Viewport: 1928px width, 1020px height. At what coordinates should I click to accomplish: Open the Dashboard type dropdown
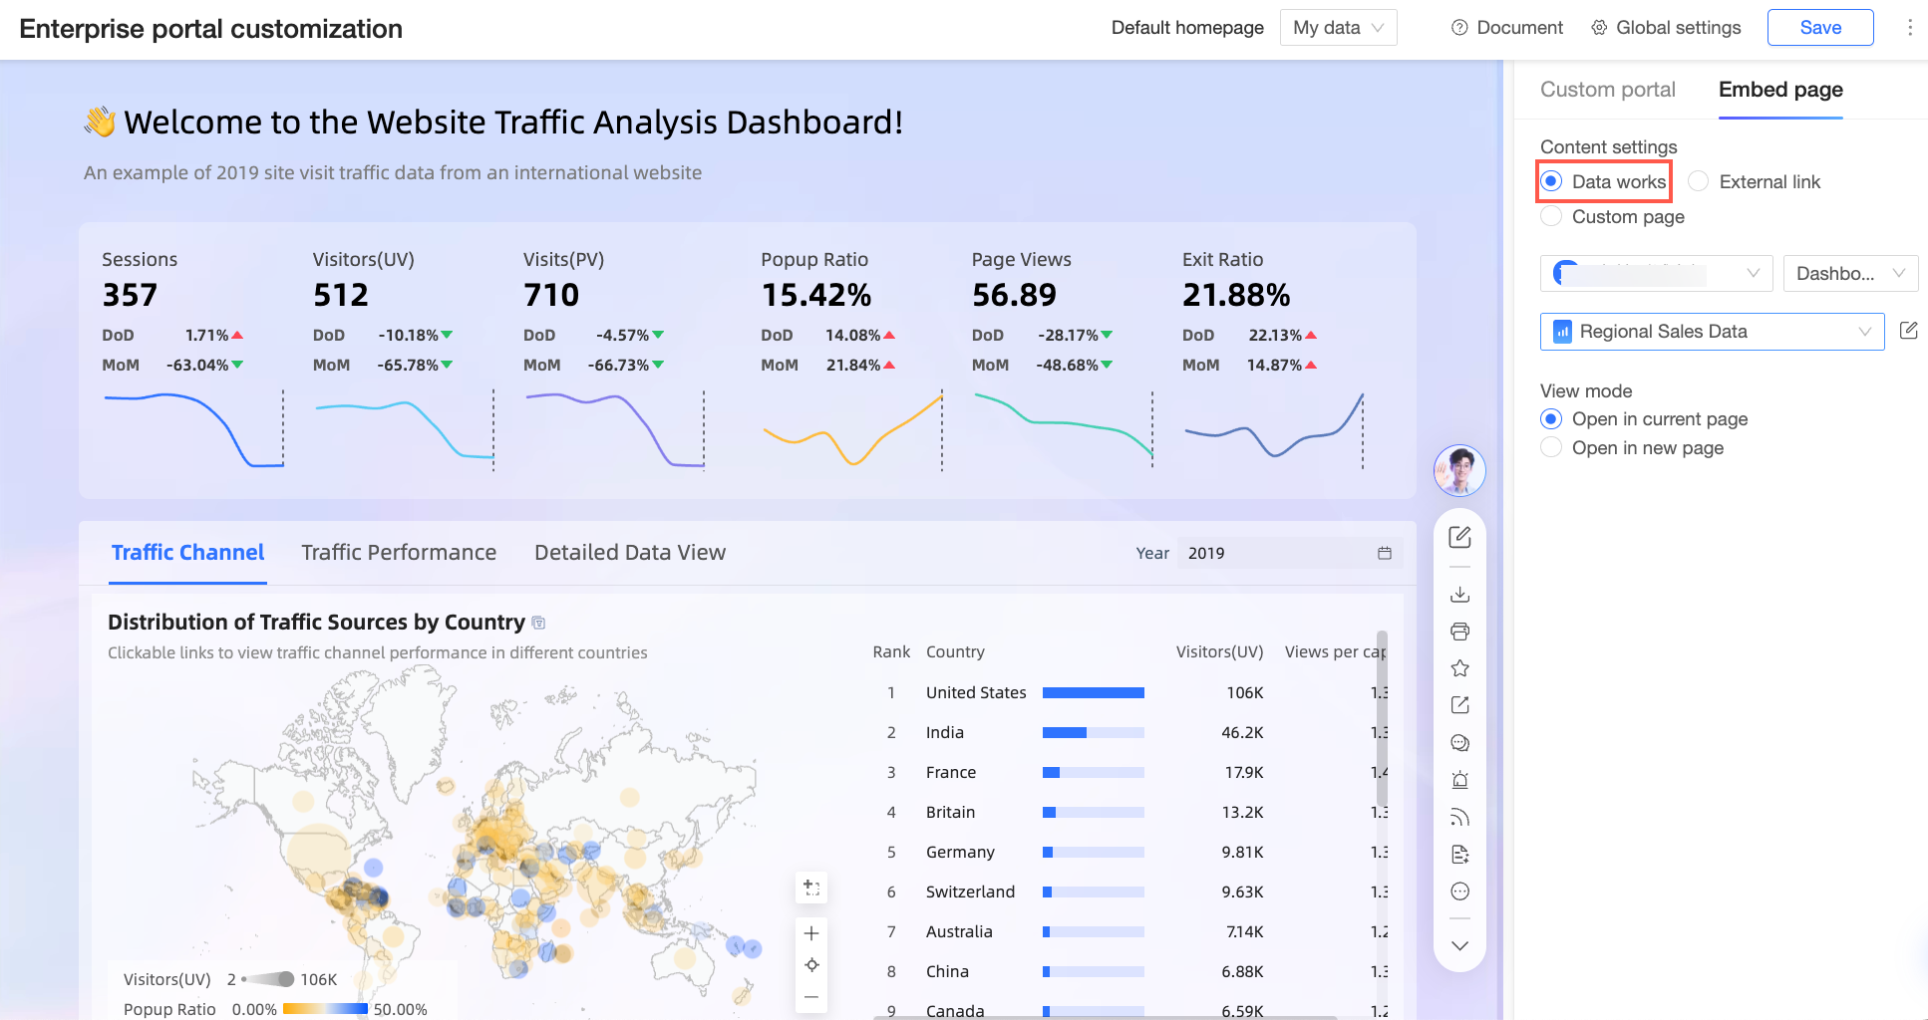coord(1850,273)
